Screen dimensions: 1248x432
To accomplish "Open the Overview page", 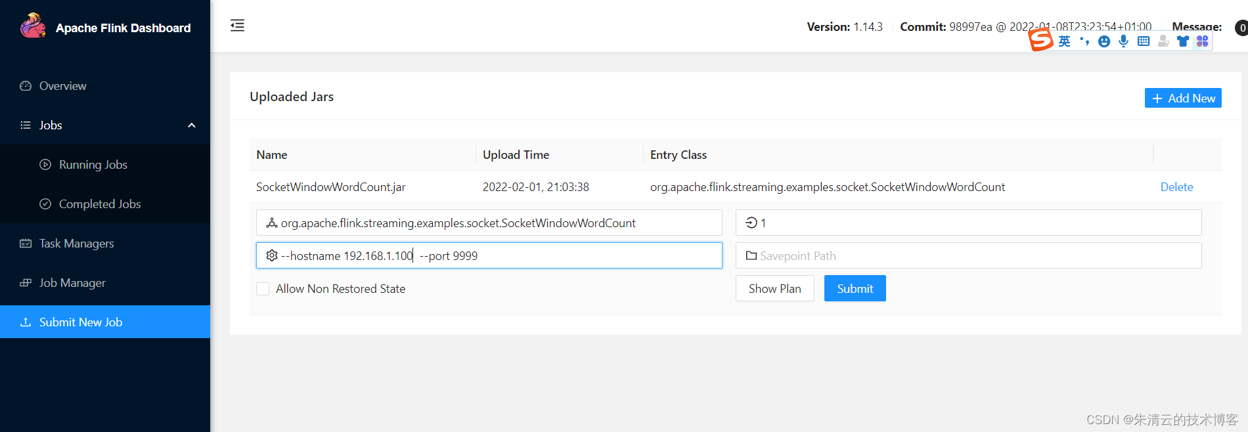I will point(105,86).
